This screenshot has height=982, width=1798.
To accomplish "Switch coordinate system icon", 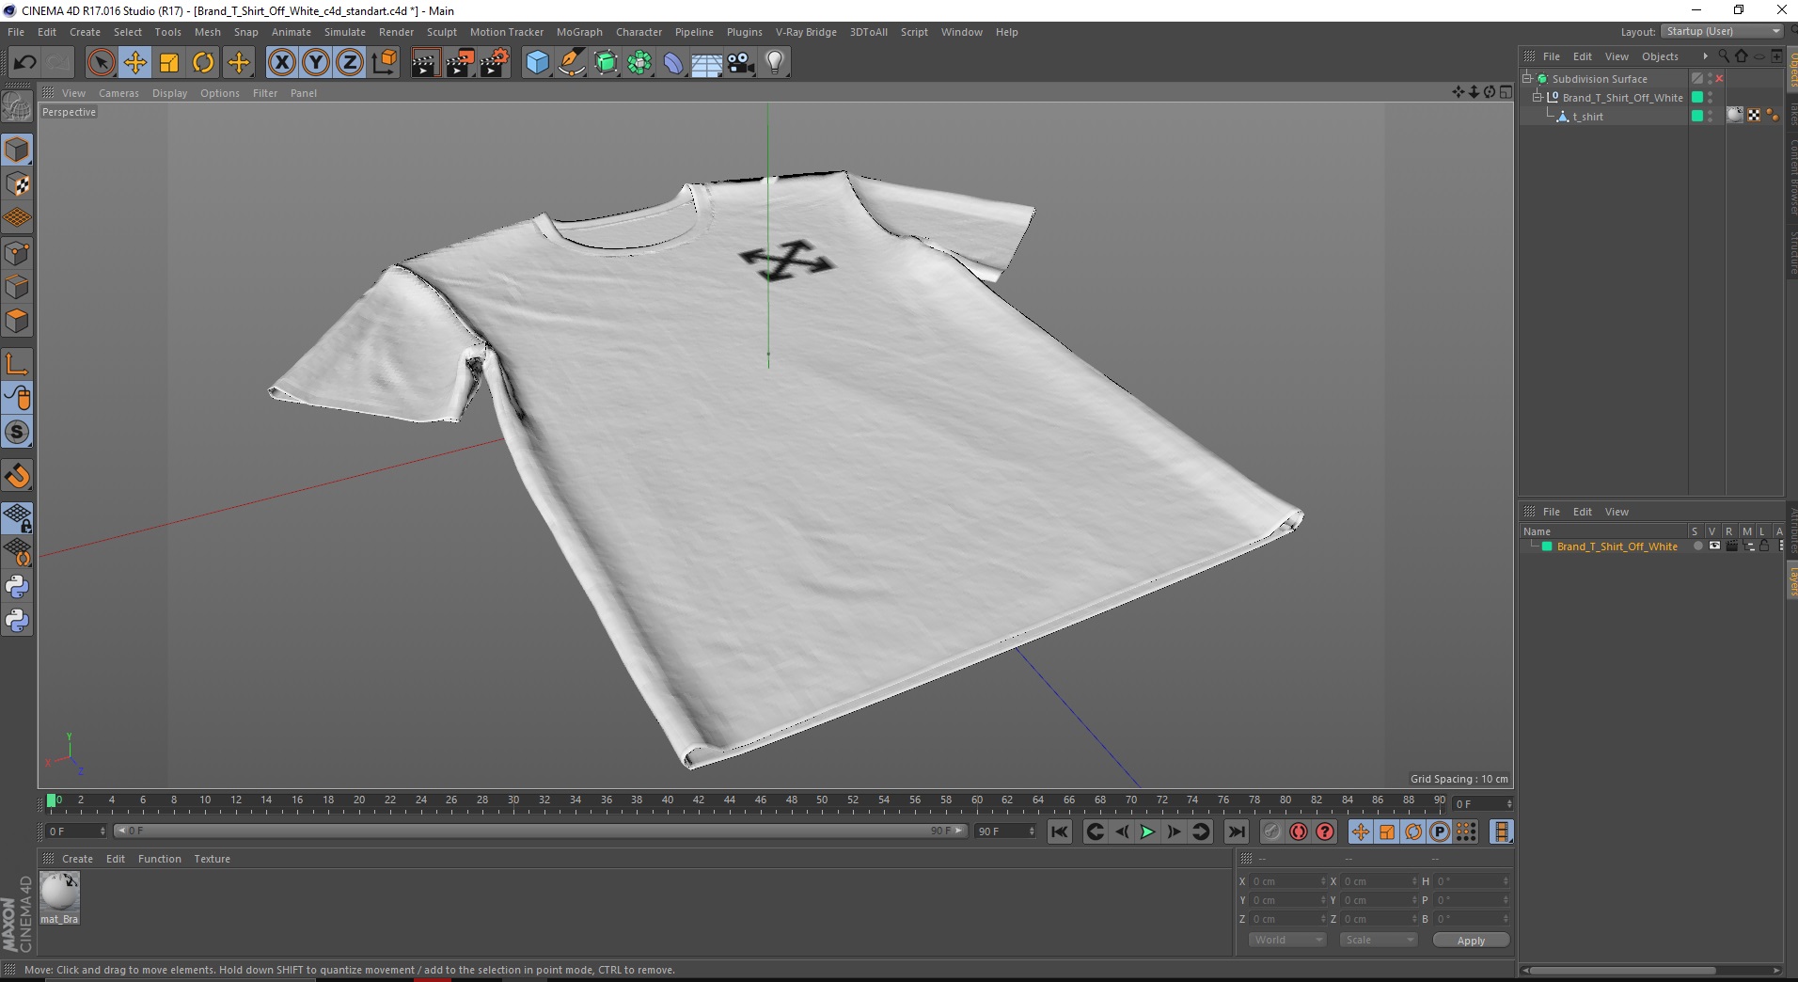I will pos(384,63).
